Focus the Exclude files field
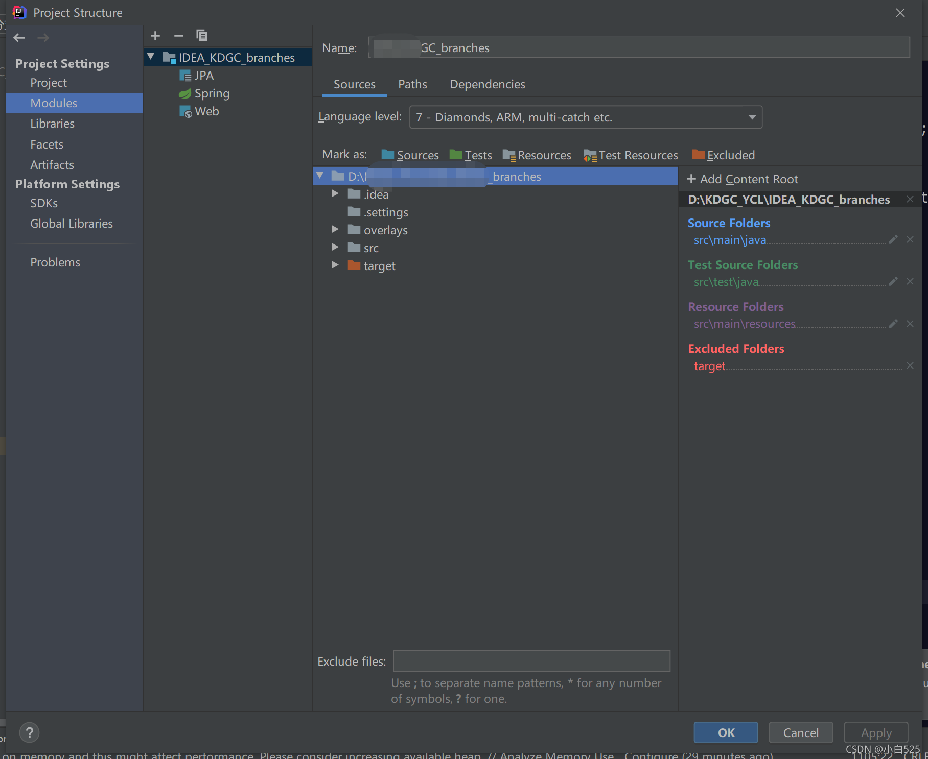 531,661
